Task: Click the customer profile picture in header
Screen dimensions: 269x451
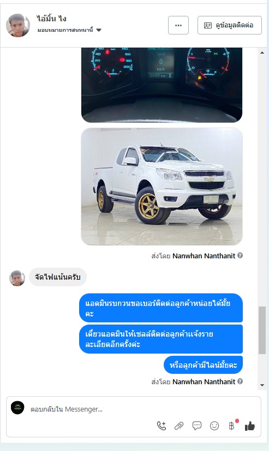Action: coord(18,25)
